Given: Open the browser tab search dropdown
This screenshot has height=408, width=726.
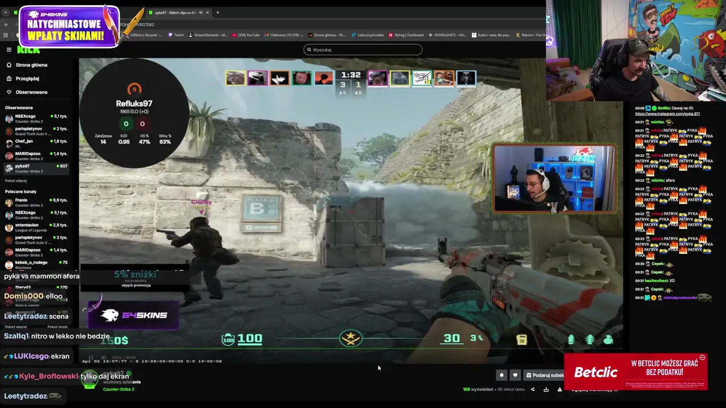Looking at the screenshot, I should click(6, 12).
